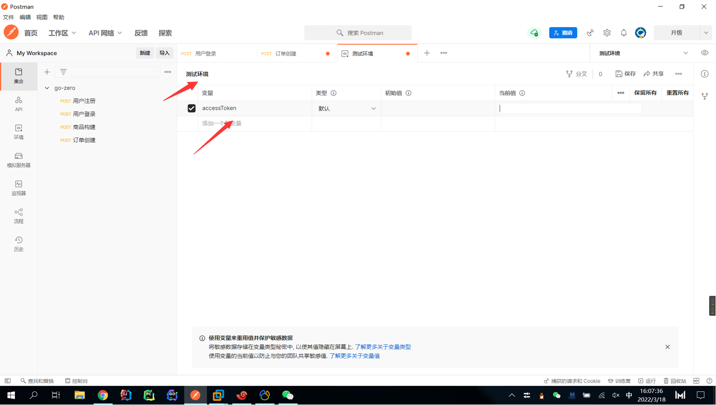
Task: Click the 共享 share button
Action: point(654,74)
